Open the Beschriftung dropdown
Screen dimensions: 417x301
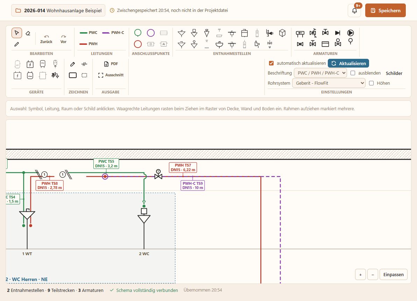click(320, 73)
